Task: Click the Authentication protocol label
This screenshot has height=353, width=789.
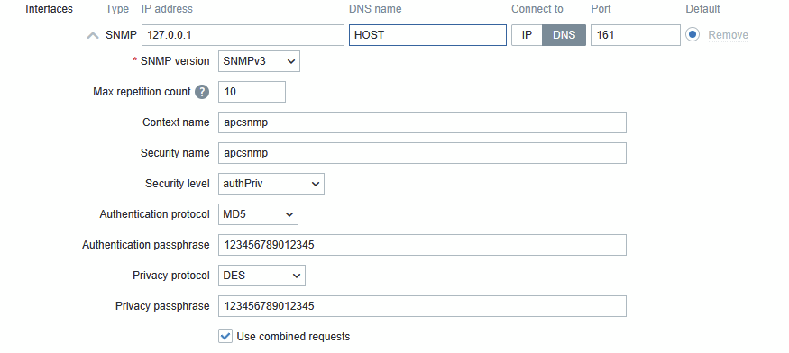Action: [154, 214]
